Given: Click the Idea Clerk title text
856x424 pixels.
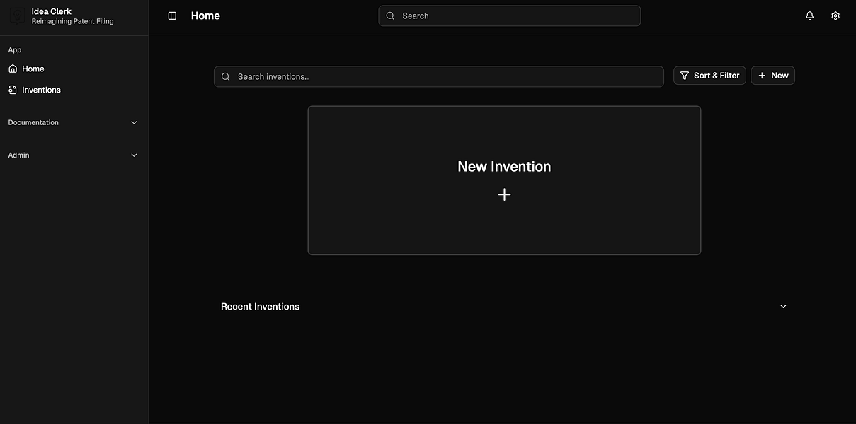Looking at the screenshot, I should (52, 11).
